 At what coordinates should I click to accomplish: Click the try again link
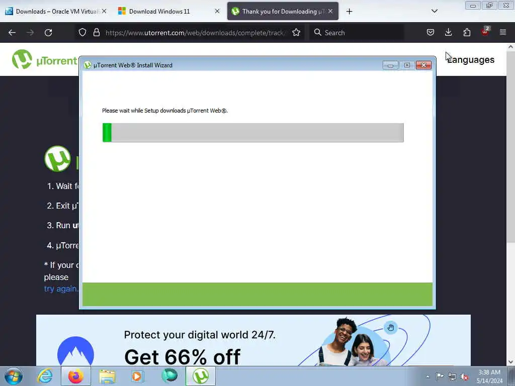pyautogui.click(x=61, y=289)
